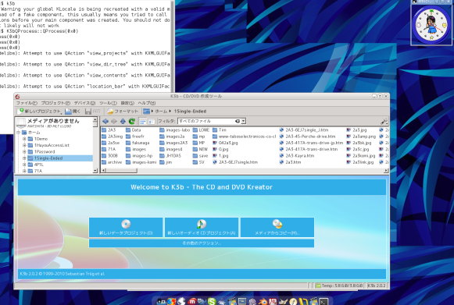Click the down arrow of the folder tree scrollbar

(x=95, y=171)
